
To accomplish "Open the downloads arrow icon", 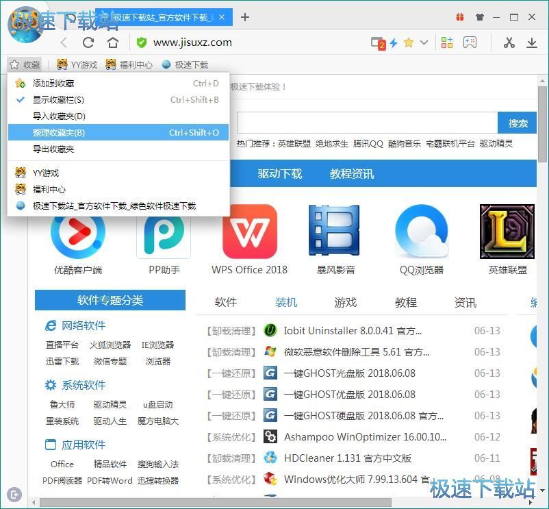I will point(532,42).
